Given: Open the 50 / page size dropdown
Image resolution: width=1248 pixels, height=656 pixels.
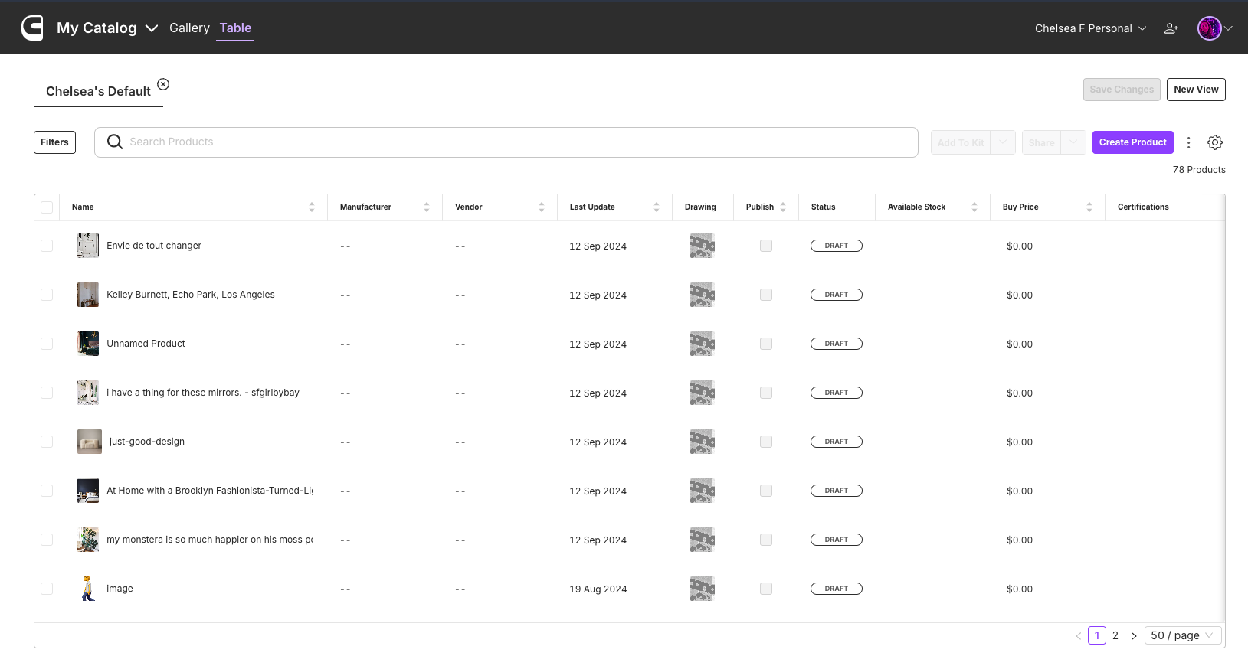Looking at the screenshot, I should 1182,635.
